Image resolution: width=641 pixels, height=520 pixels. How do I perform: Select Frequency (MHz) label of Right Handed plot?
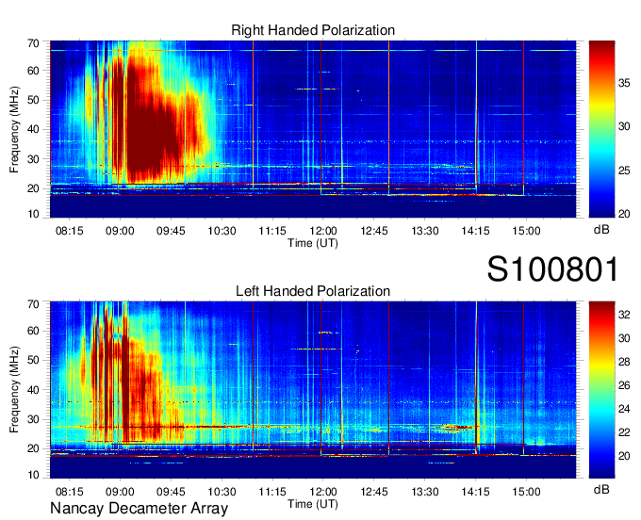tap(14, 129)
